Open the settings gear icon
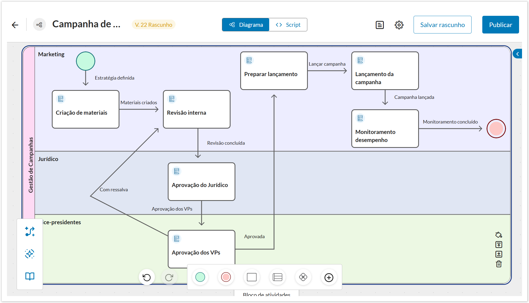 [x=399, y=25]
